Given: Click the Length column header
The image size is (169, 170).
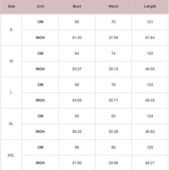Looking at the screenshot, I should 150,6.
